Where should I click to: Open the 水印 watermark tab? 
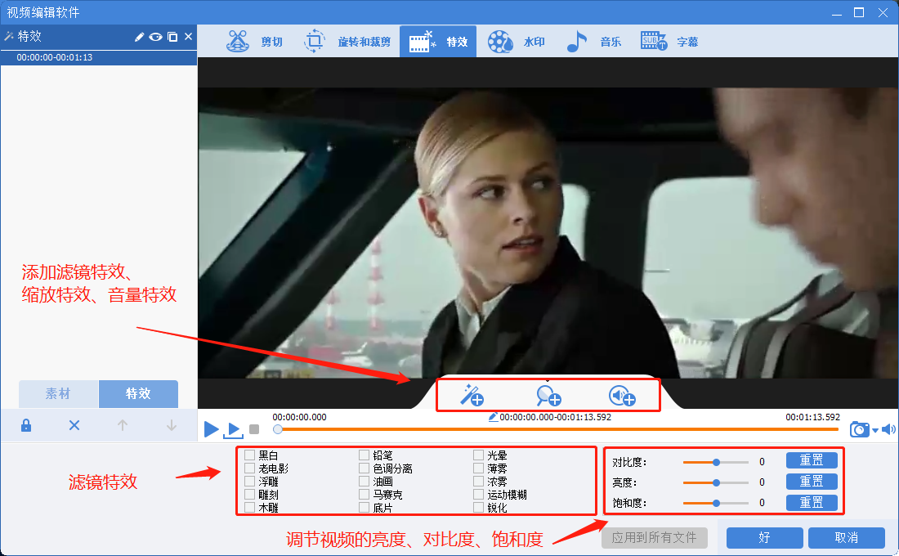coord(516,42)
